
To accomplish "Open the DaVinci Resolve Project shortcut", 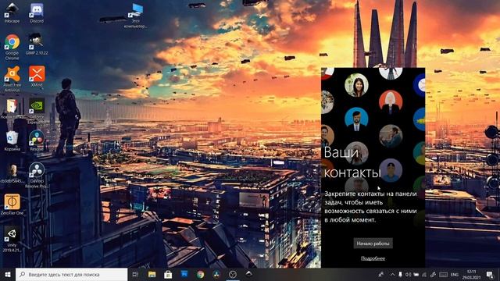I will click(x=37, y=175).
